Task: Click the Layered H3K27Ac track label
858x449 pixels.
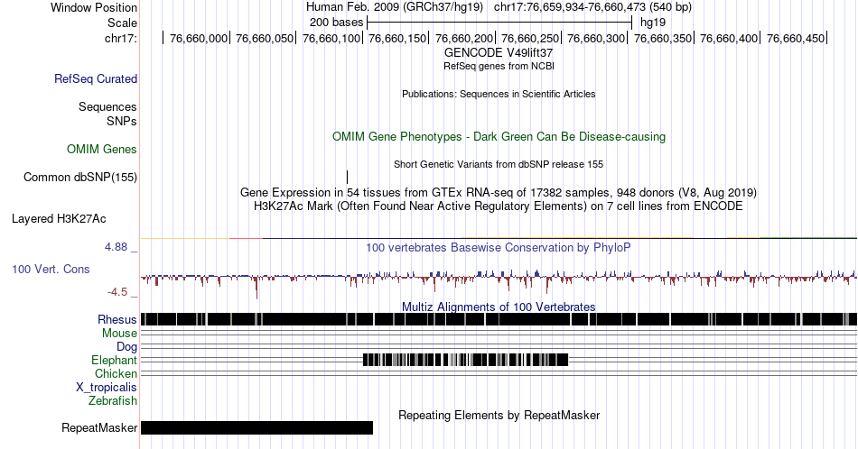Action: tap(59, 218)
